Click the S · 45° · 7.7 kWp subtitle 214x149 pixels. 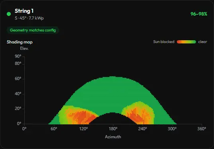pos(29,18)
